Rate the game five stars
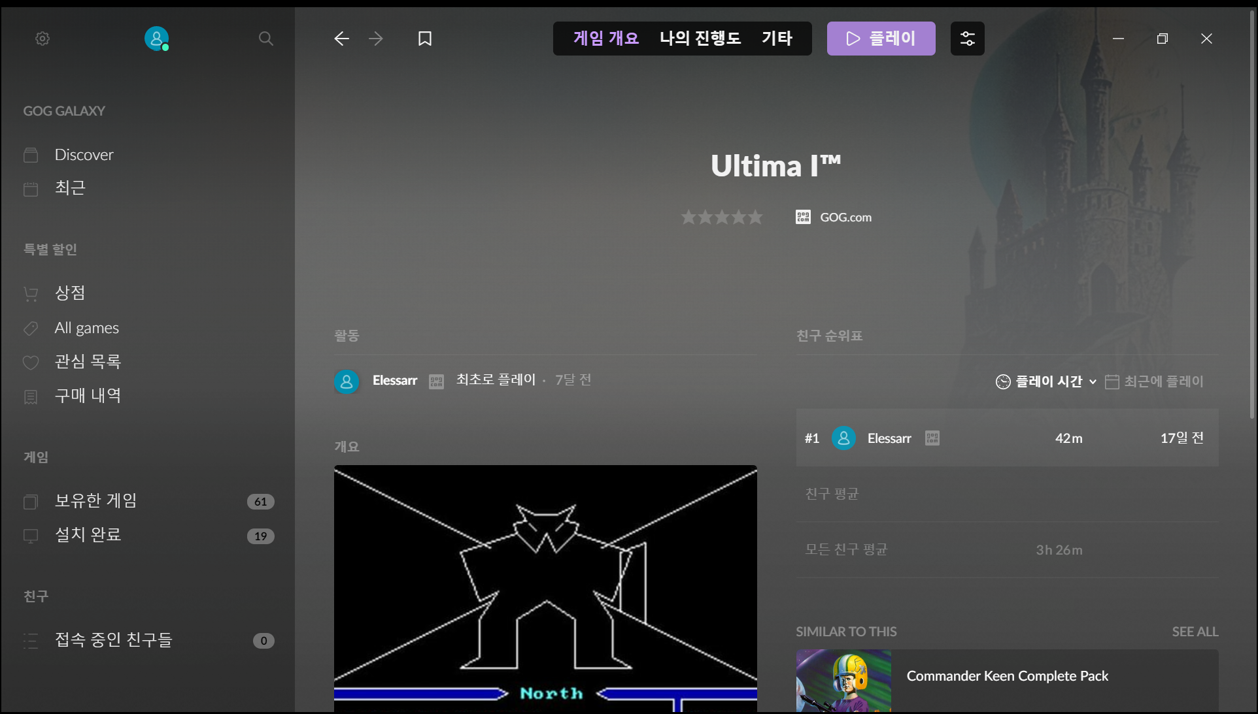The height and width of the screenshot is (714, 1258). [x=755, y=217]
